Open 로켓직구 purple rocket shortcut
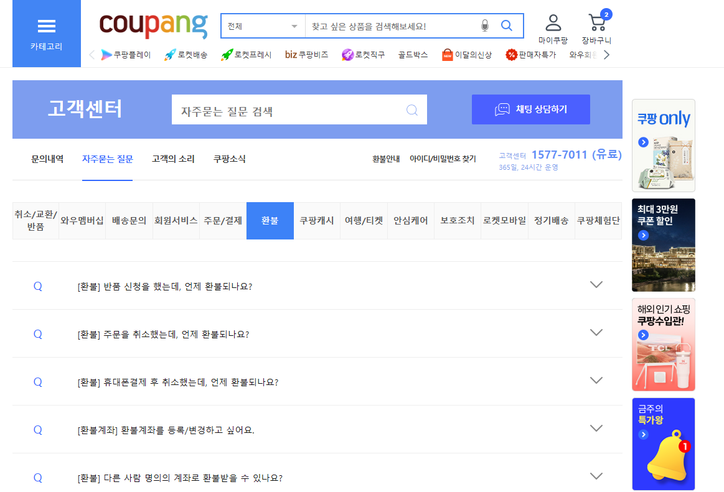This screenshot has width=724, height=492. coord(363,55)
